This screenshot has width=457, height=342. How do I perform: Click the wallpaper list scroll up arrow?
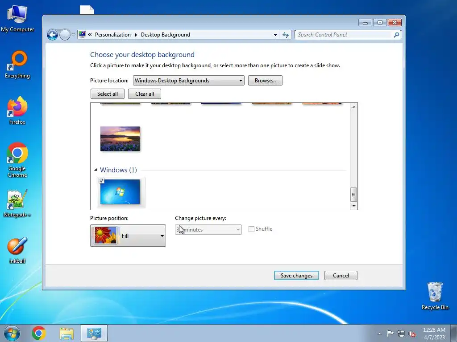click(x=353, y=107)
